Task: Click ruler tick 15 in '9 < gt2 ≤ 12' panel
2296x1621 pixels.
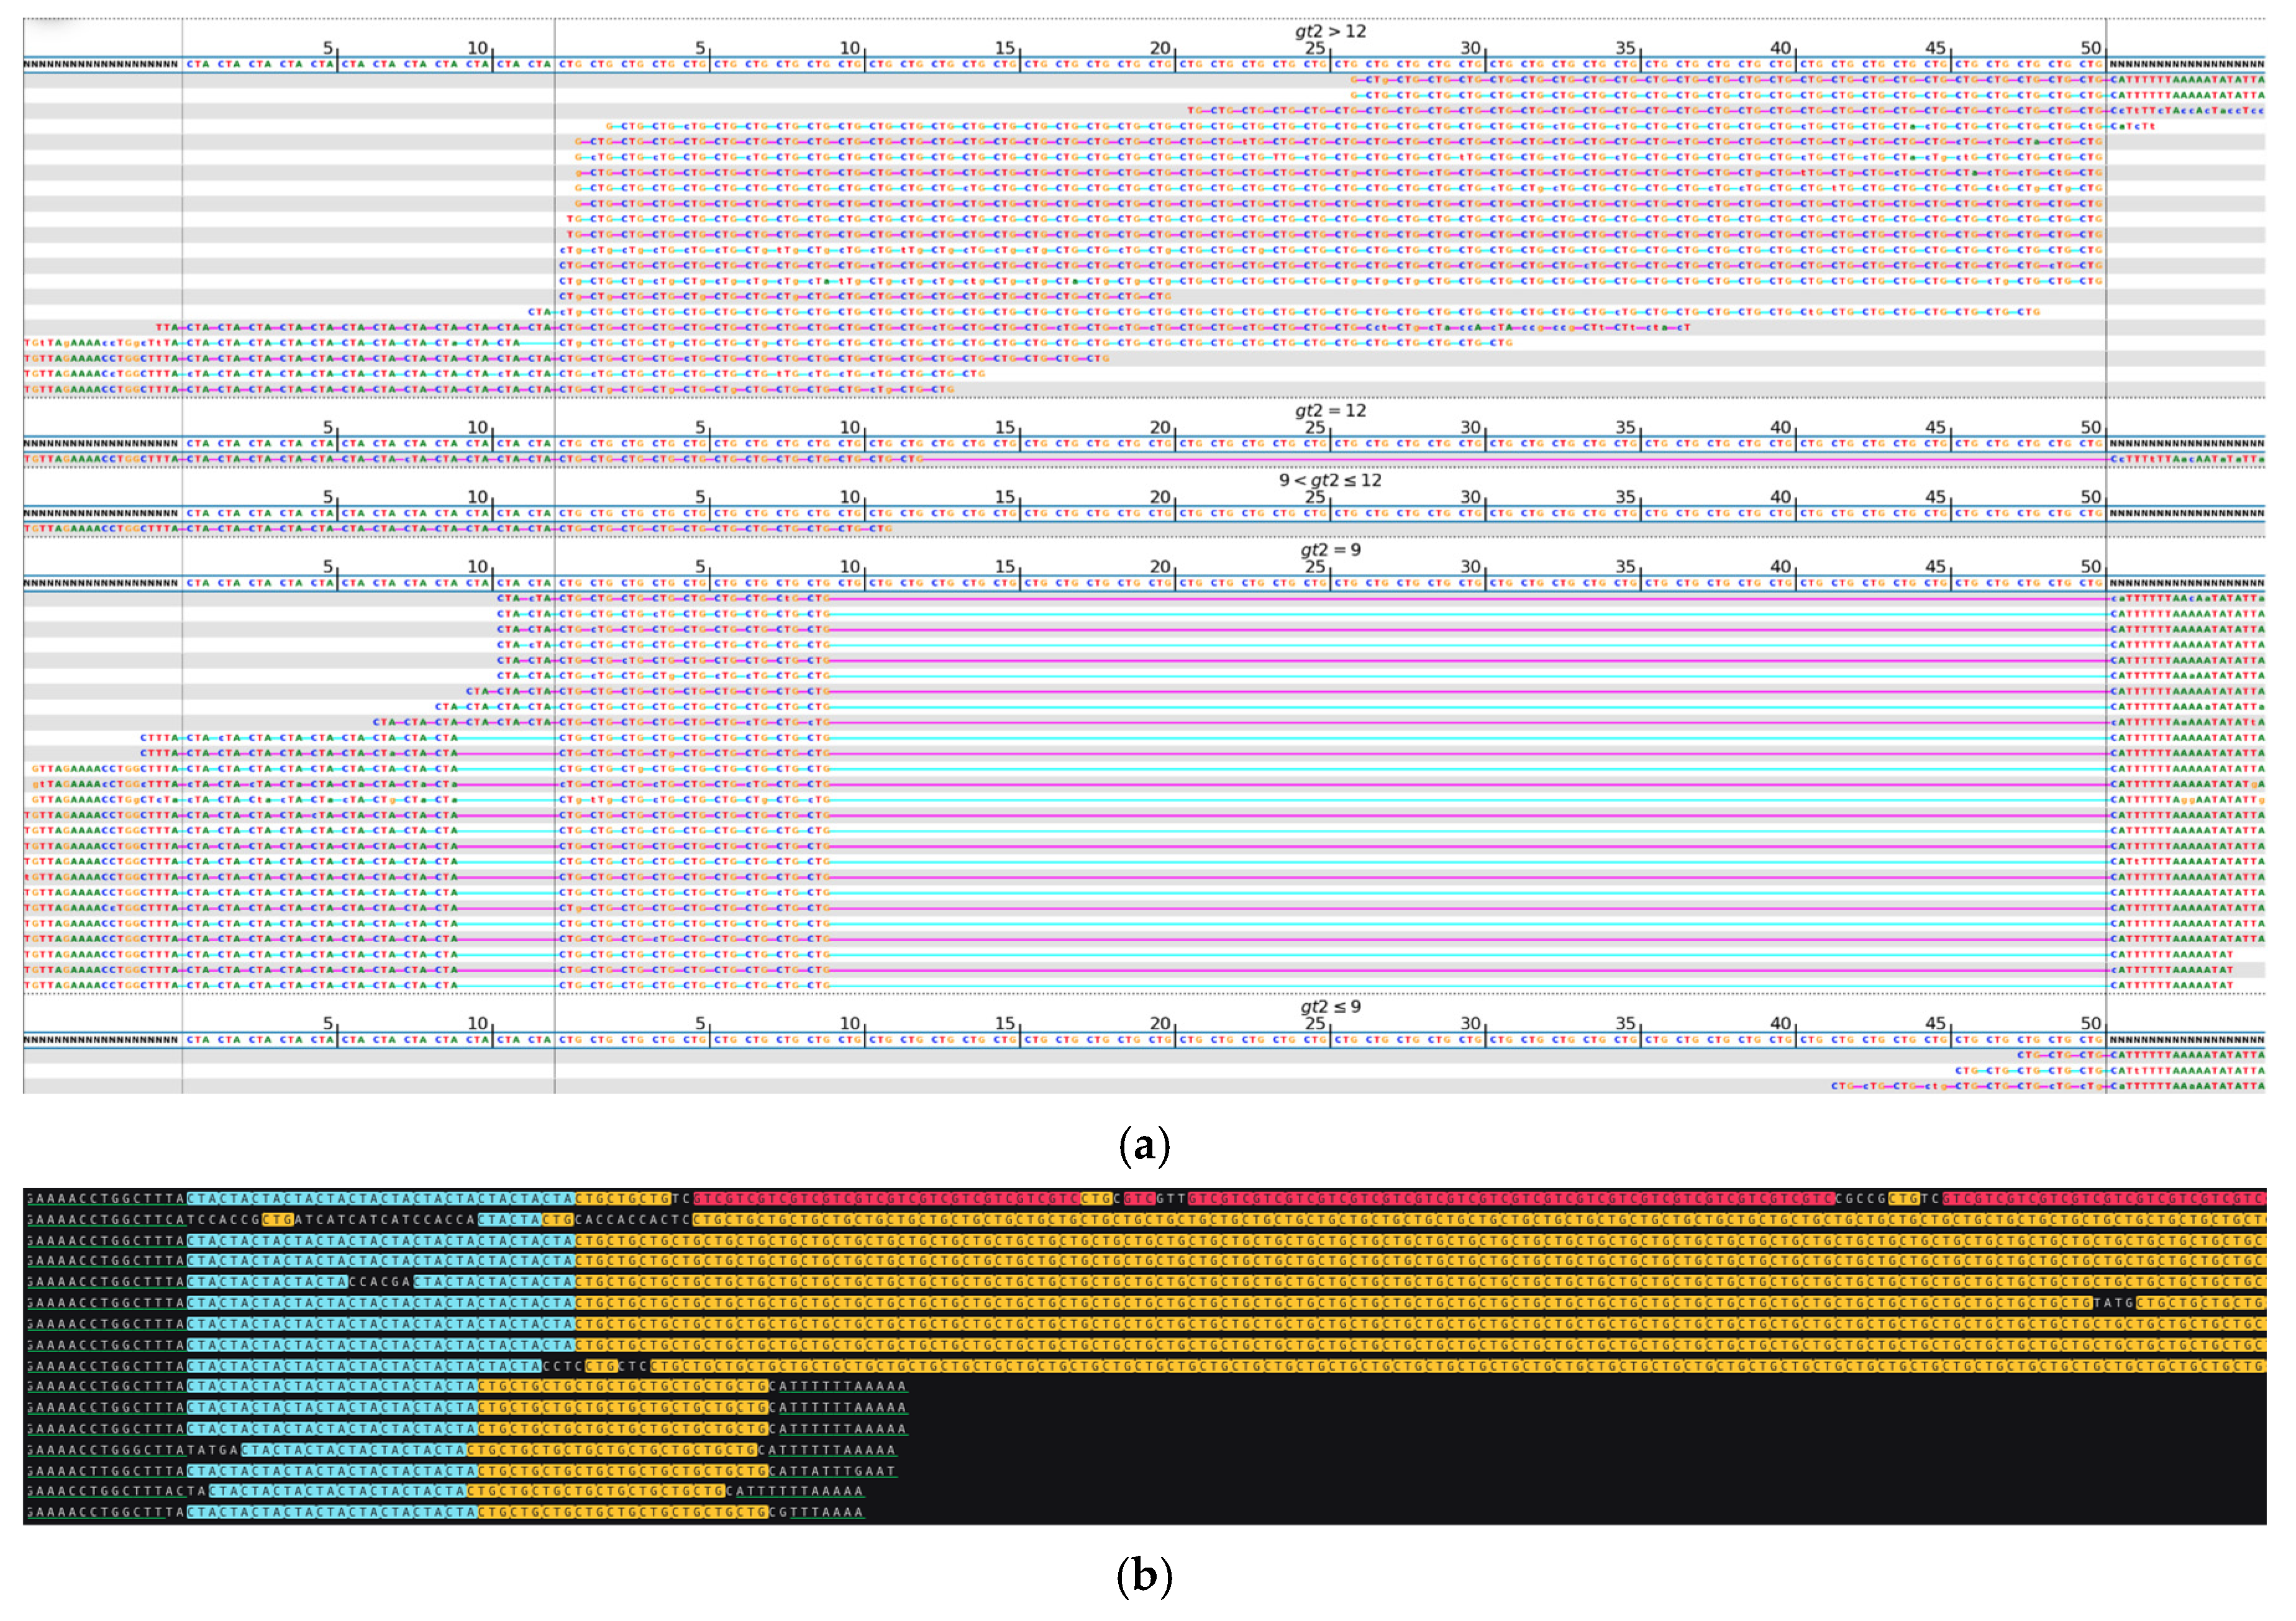Action: [x=1004, y=498]
